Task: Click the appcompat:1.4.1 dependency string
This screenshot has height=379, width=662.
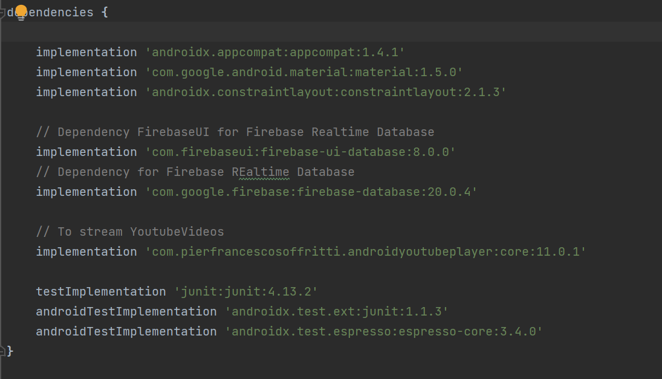Action: click(x=275, y=53)
